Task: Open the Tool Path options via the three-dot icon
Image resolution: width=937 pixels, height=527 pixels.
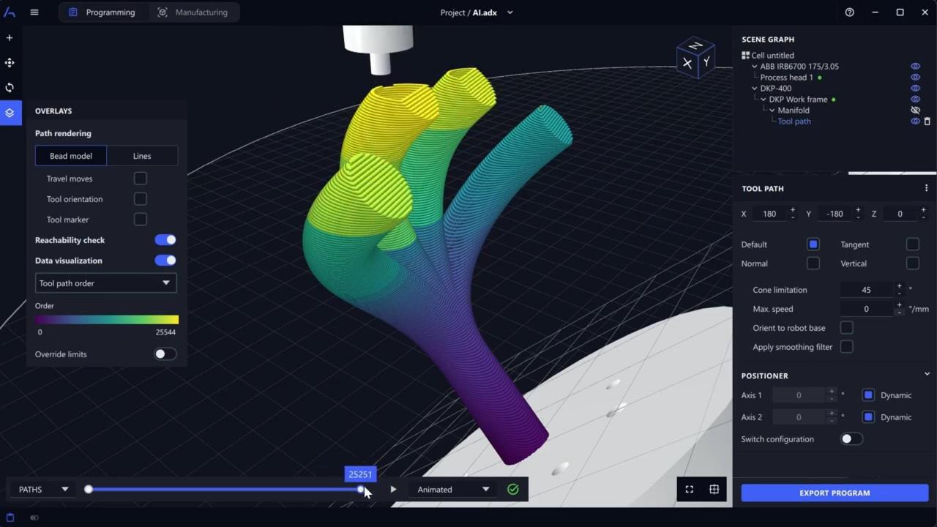Action: point(926,188)
